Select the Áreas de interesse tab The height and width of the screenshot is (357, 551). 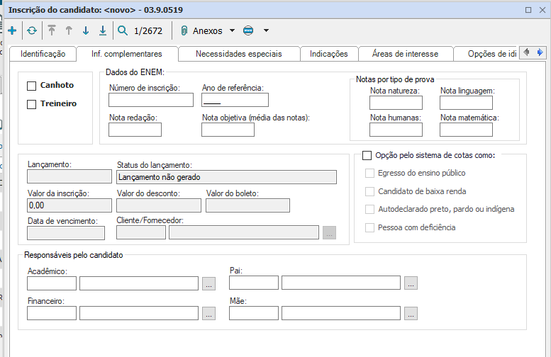tap(405, 54)
